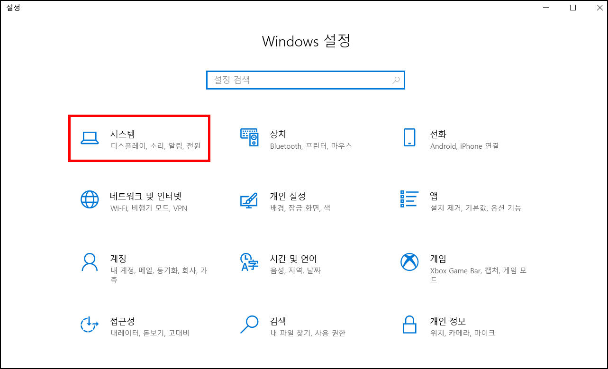608x369 pixels.
Task: Click the 시스템 title text
Action: coord(123,134)
